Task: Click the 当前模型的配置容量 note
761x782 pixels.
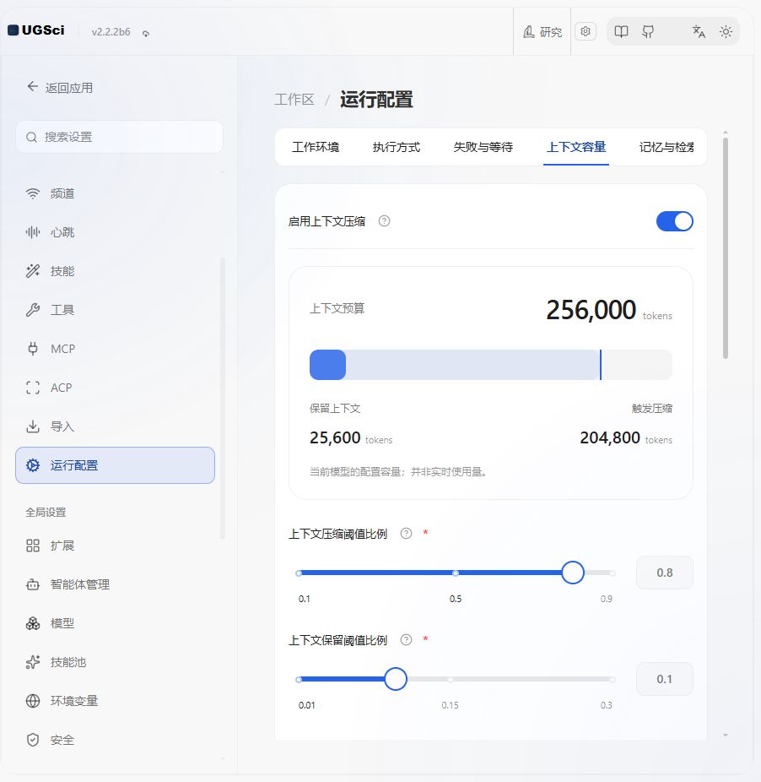Action: coord(398,472)
